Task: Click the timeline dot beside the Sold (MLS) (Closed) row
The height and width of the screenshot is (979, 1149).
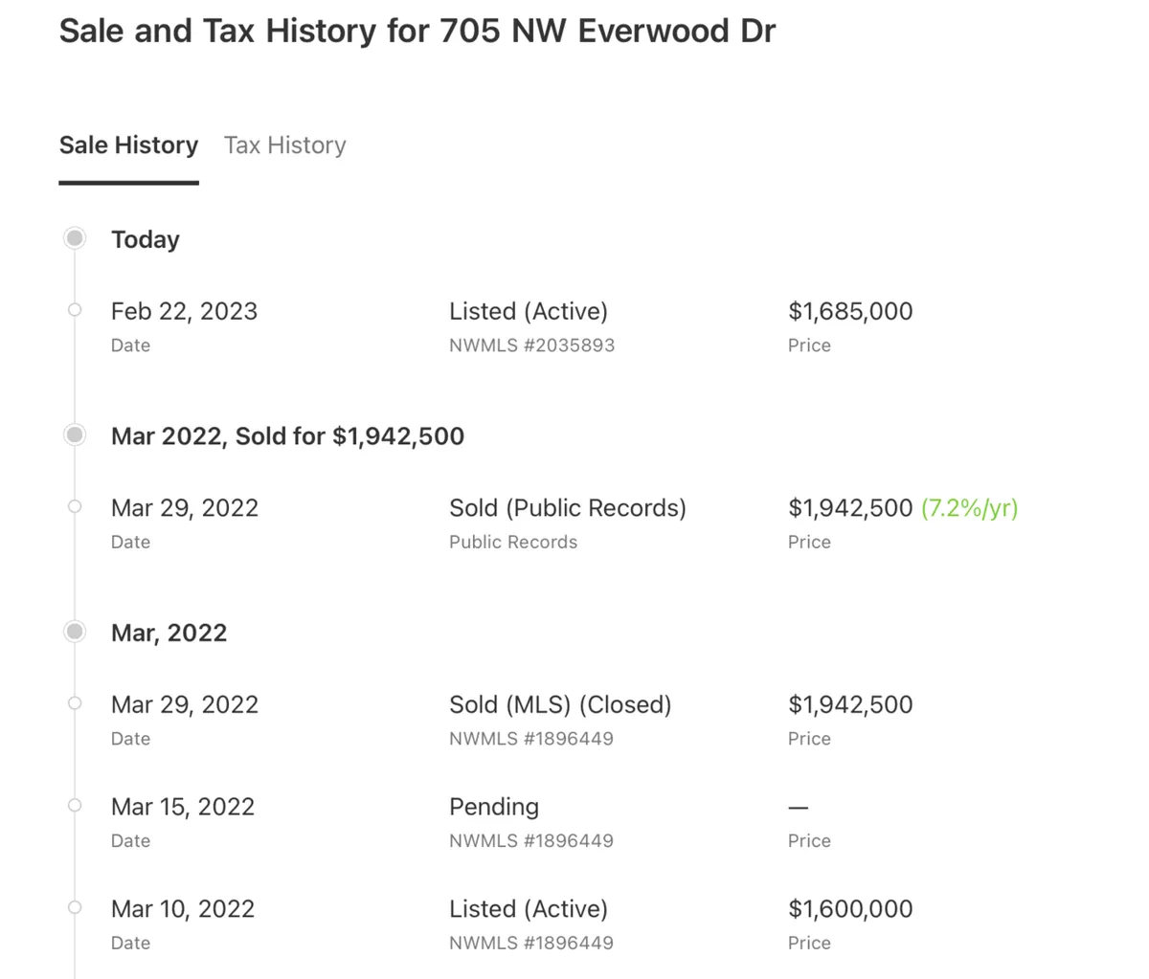Action: pyautogui.click(x=75, y=703)
